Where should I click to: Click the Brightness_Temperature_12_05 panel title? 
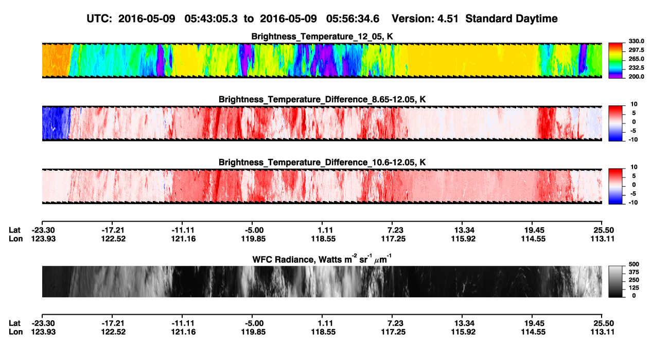coord(322,37)
